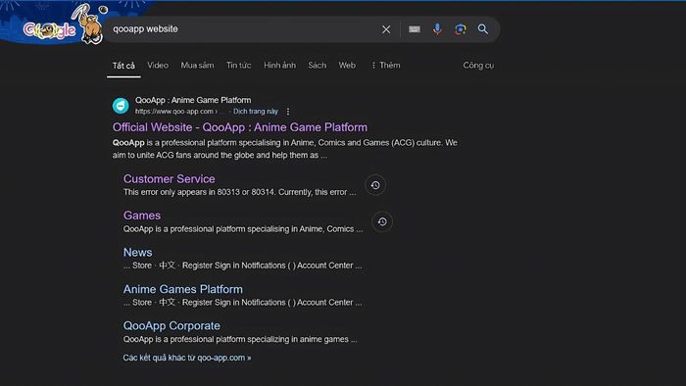Open history icon beside Games result
The height and width of the screenshot is (386, 686).
pyautogui.click(x=382, y=222)
